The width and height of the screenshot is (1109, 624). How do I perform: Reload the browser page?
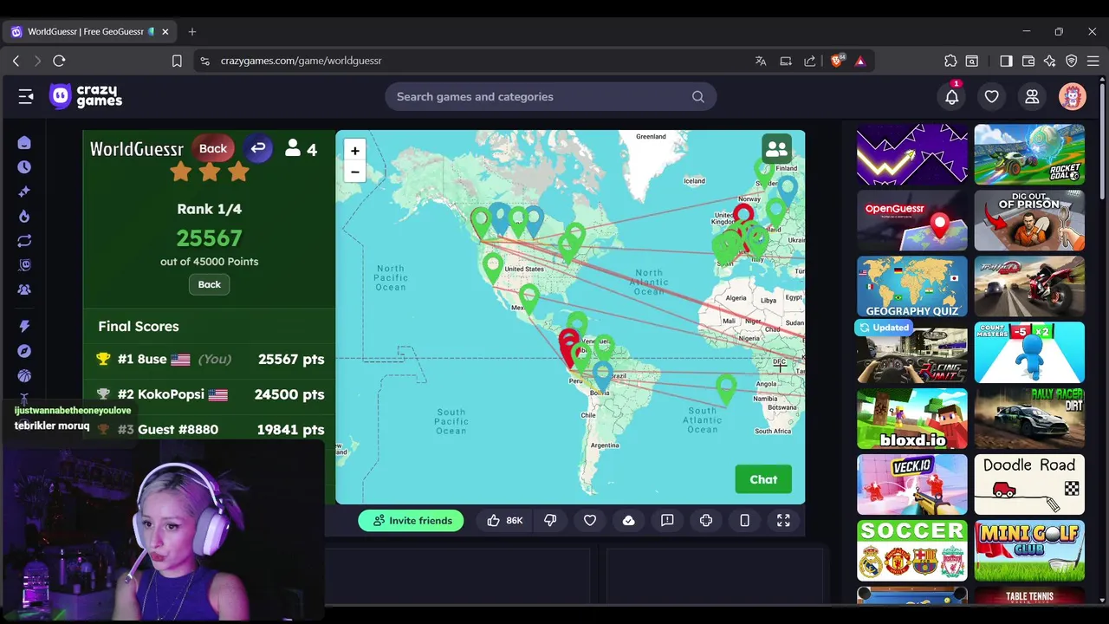59,61
